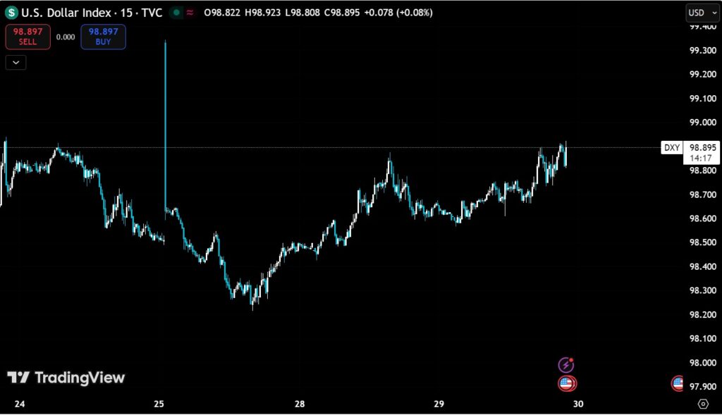Click the TradingView logo

click(66, 378)
